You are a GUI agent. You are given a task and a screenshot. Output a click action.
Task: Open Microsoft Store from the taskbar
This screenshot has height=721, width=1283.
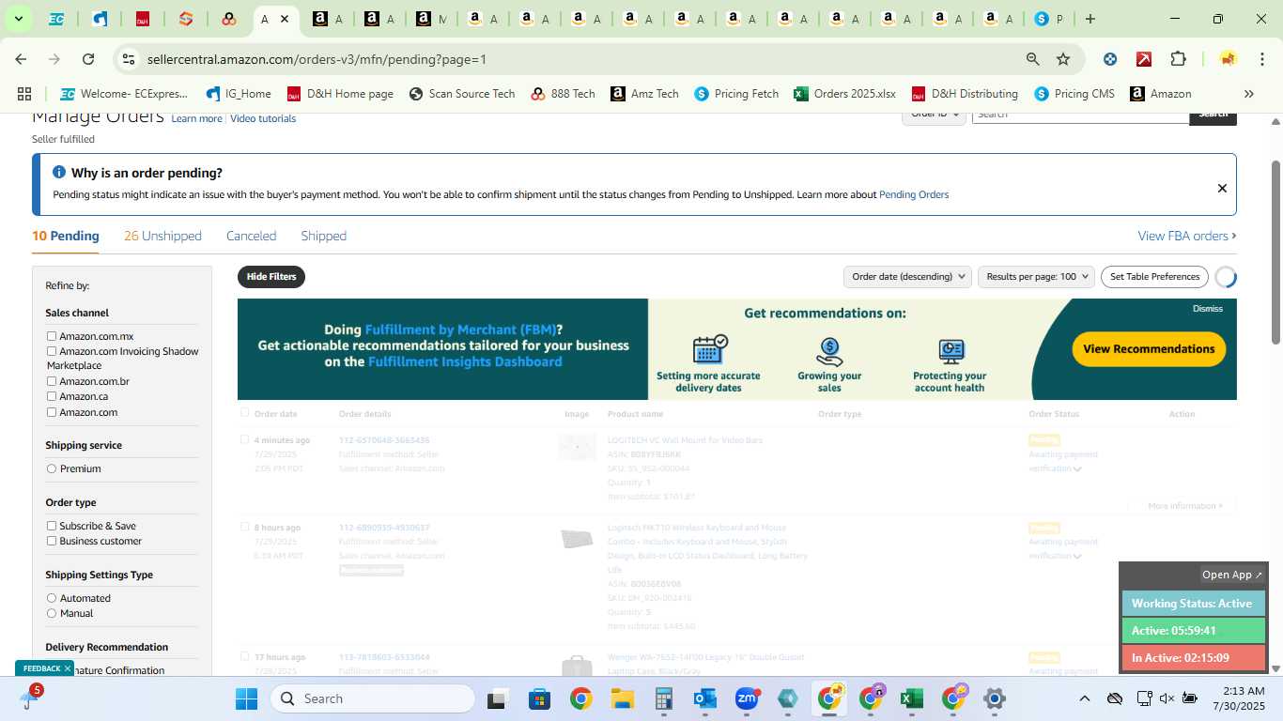539,698
